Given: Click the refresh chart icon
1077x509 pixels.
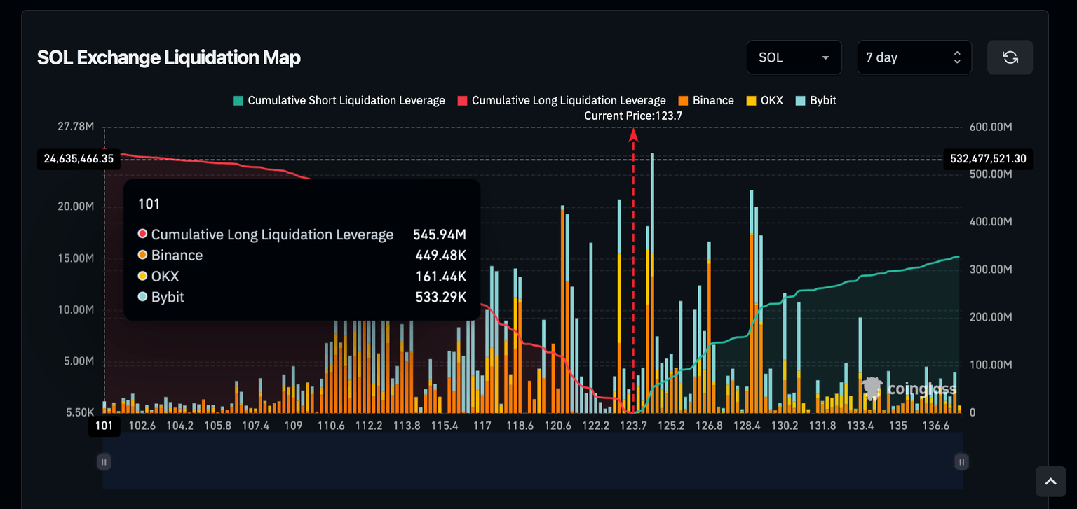Looking at the screenshot, I should [x=1010, y=57].
